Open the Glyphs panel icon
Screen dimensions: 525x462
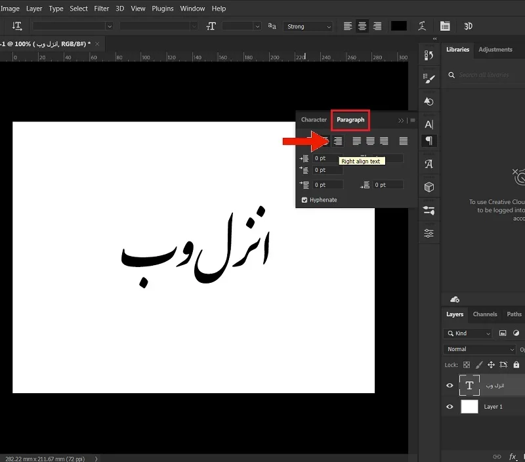pos(429,164)
